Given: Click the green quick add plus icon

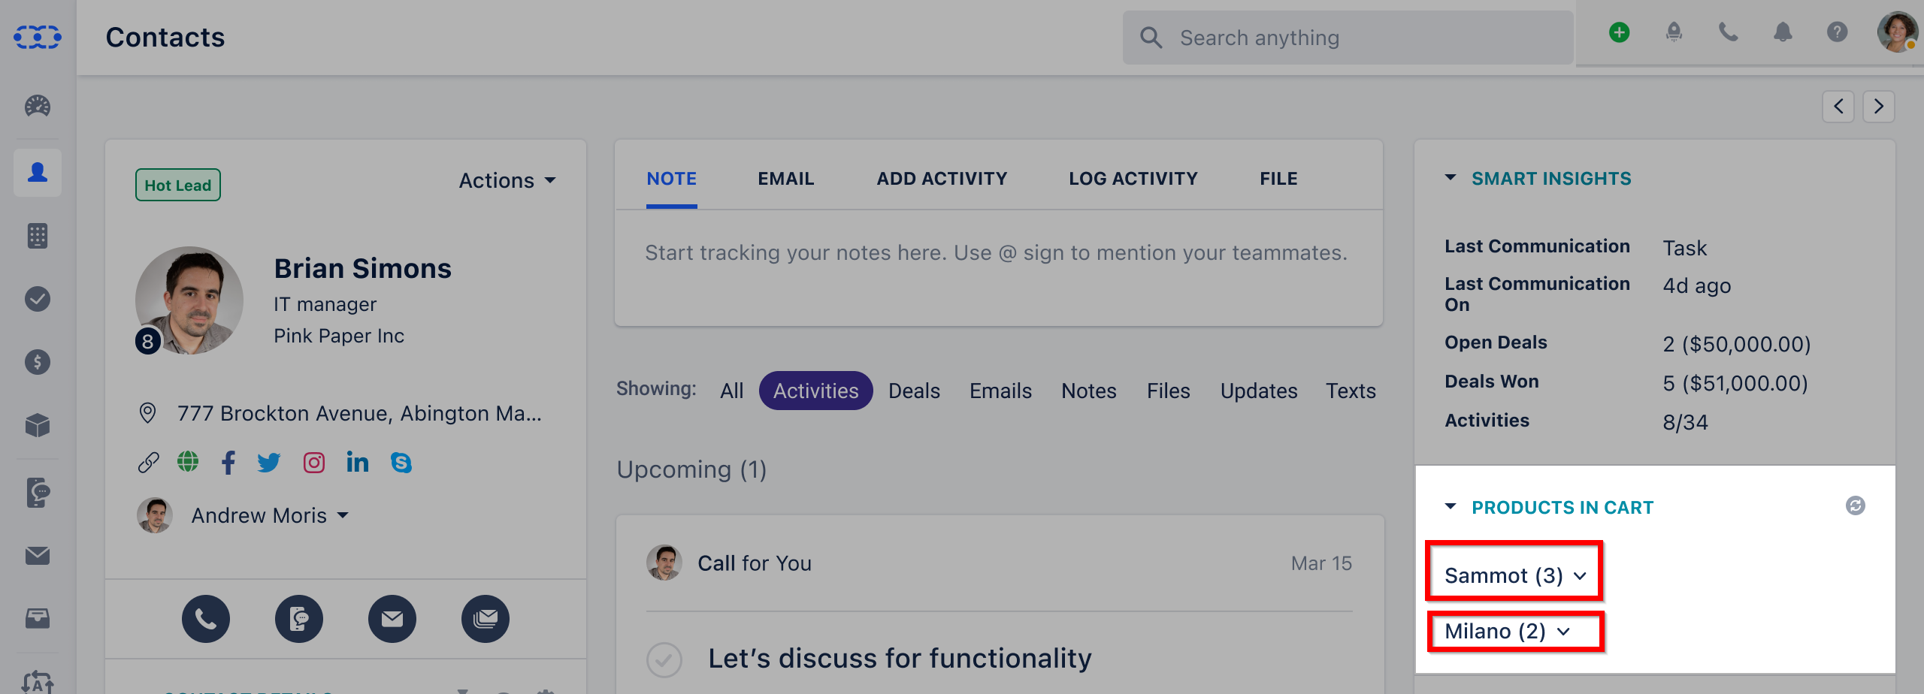Looking at the screenshot, I should pos(1619,32).
